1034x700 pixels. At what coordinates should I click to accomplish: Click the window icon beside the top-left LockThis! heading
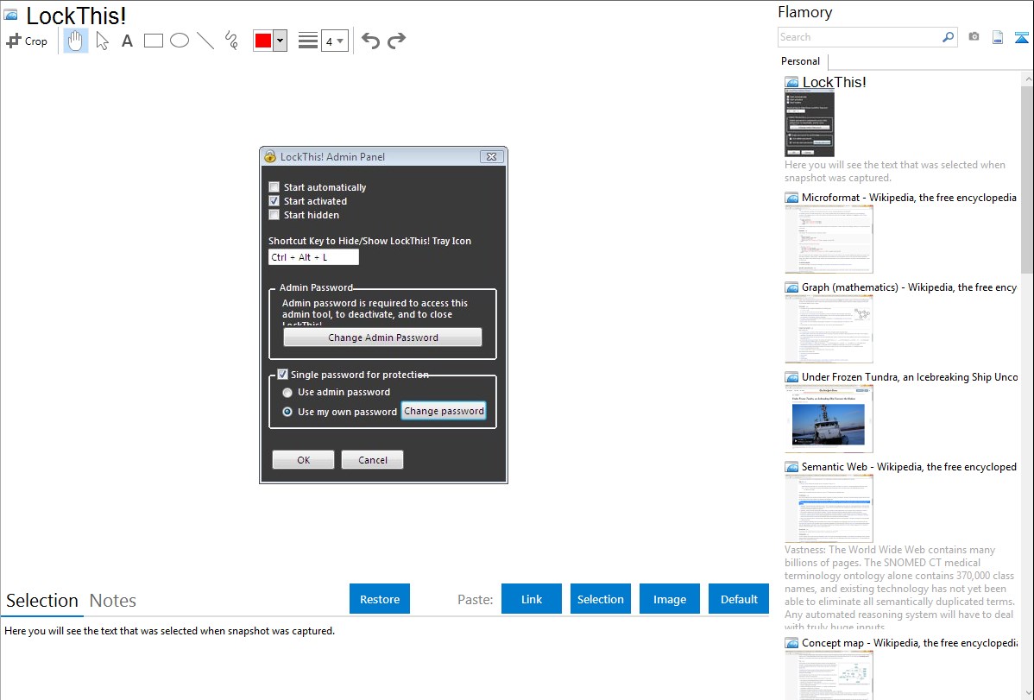tap(10, 15)
